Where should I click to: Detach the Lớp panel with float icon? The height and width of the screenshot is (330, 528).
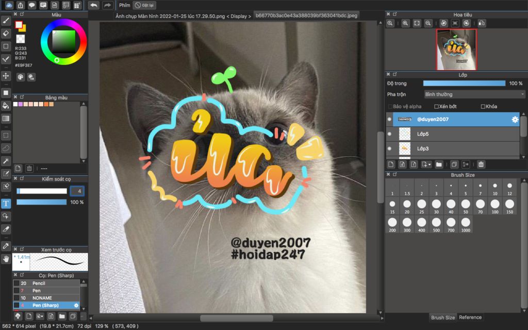[394, 74]
